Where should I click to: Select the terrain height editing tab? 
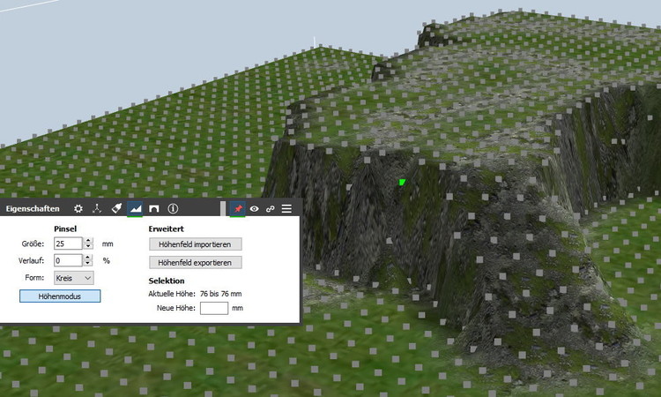click(135, 208)
